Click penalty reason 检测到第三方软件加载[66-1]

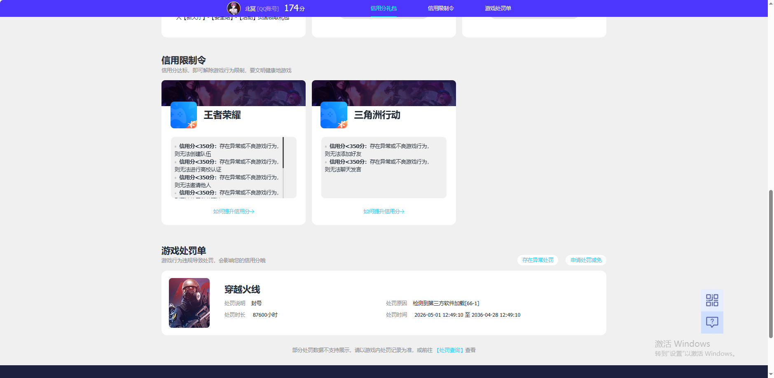[446, 303]
